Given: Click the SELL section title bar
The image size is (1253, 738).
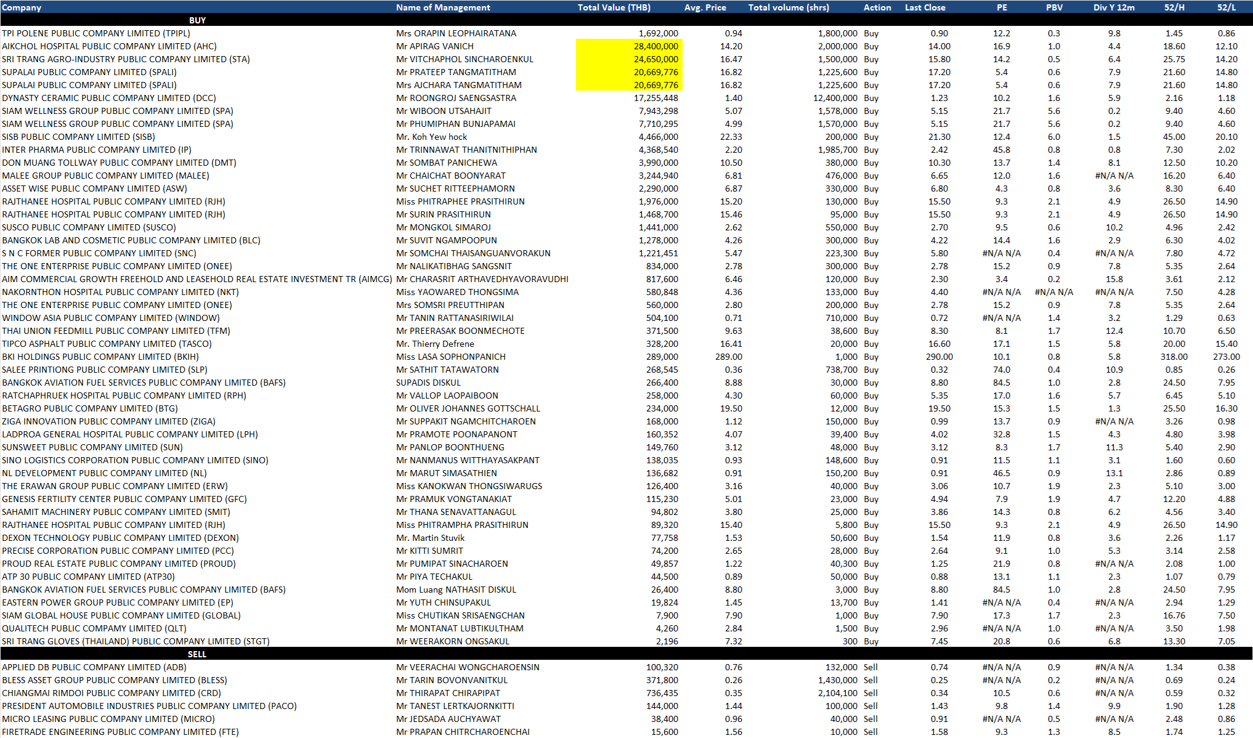Looking at the screenshot, I should coord(197,654).
